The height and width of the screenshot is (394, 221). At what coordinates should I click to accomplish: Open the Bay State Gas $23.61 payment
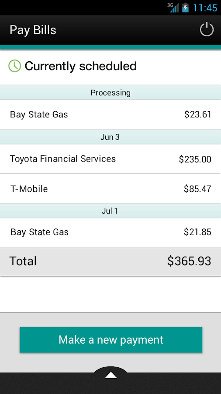coord(110,115)
